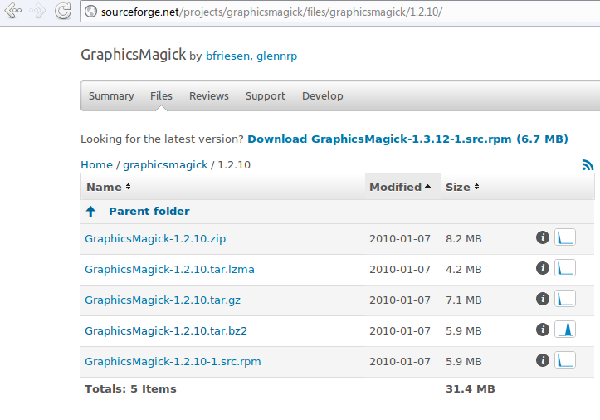Click the GraphicsMagick project title
The image size is (600, 420).
click(x=133, y=55)
